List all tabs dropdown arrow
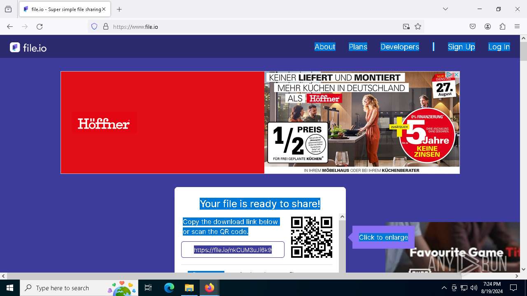The image size is (527, 296). 445,9
